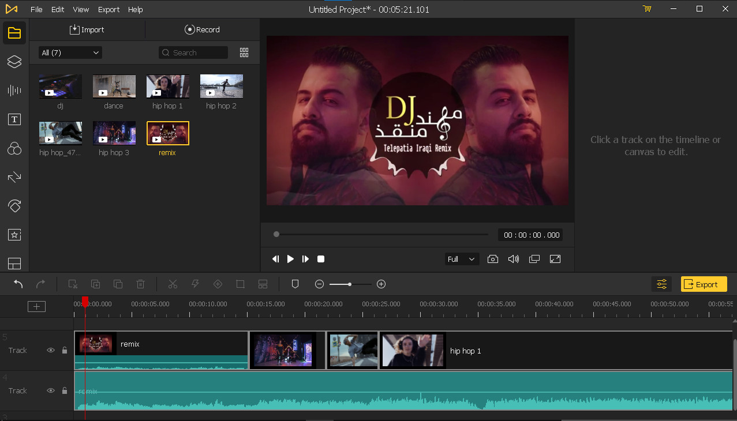Open the Media panel in the sidebar
Viewport: 737px width, 421px height.
tap(14, 33)
